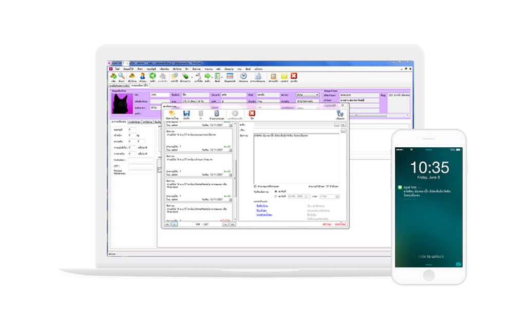
Task: Open the dropdown arrow beside recipient field
Action: tap(343, 125)
